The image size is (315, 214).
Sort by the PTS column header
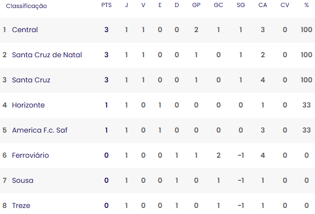click(107, 6)
